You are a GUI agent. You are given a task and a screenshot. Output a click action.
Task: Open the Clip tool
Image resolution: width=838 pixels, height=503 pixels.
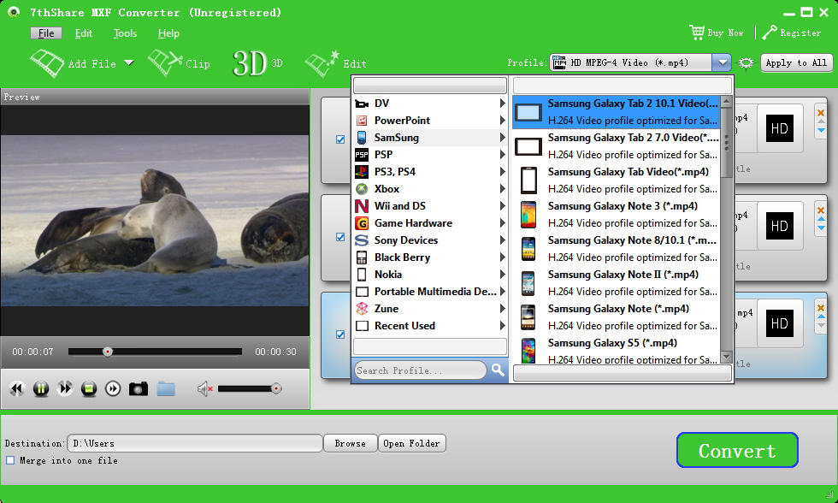179,63
